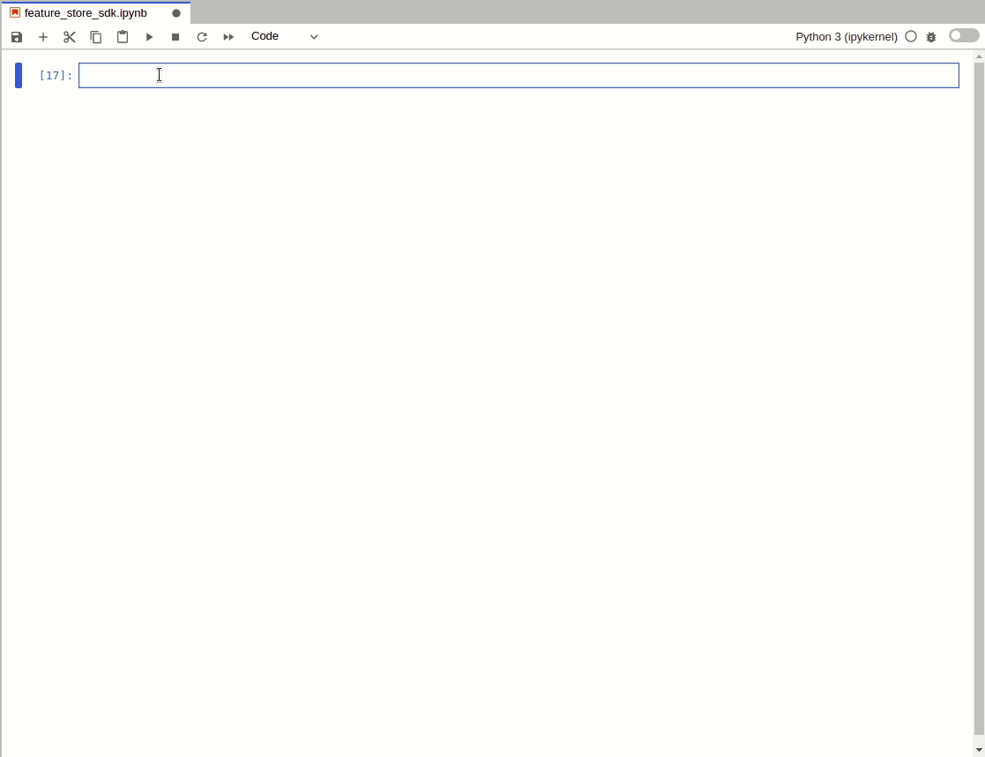This screenshot has height=757, width=985.
Task: Close the feature_store_sdk.ipynb tab via dot
Action: pyautogui.click(x=176, y=13)
